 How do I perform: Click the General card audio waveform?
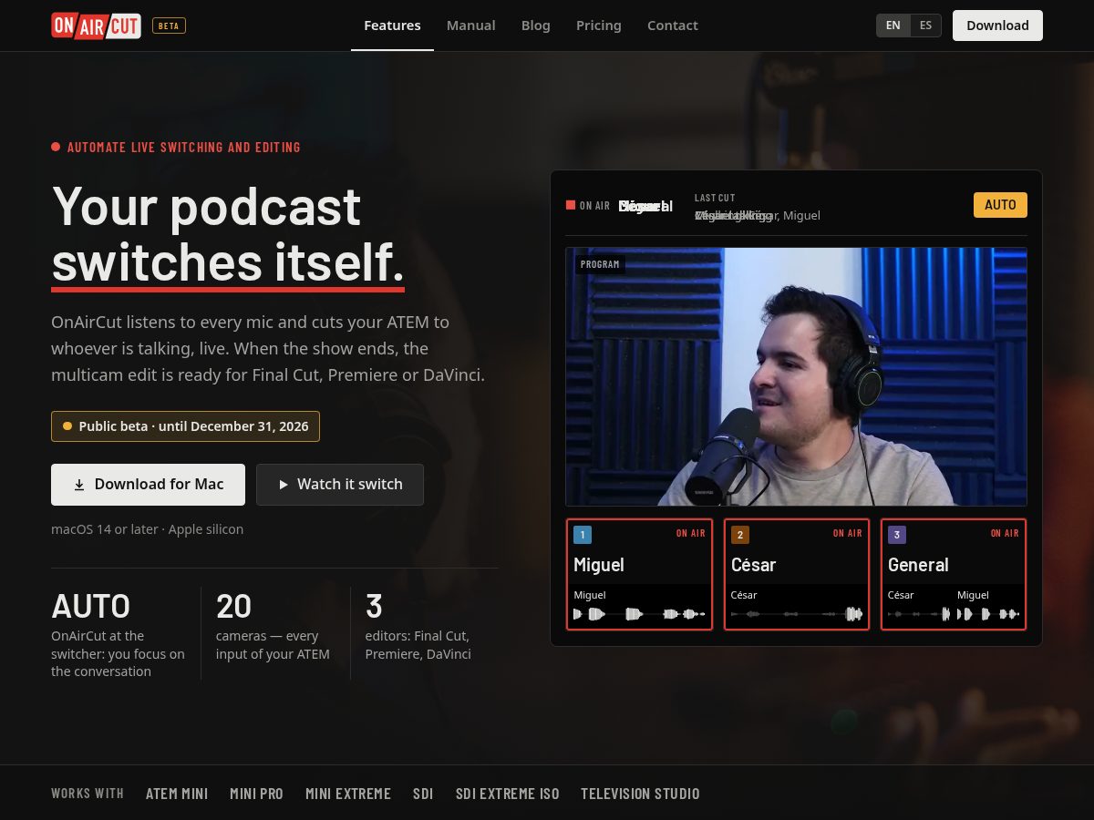pyautogui.click(x=954, y=614)
